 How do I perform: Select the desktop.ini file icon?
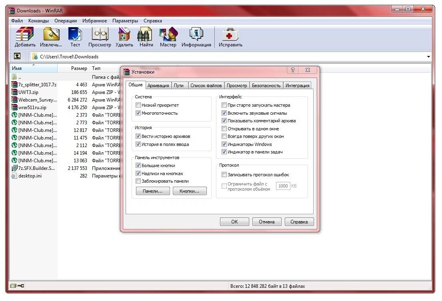click(x=14, y=176)
